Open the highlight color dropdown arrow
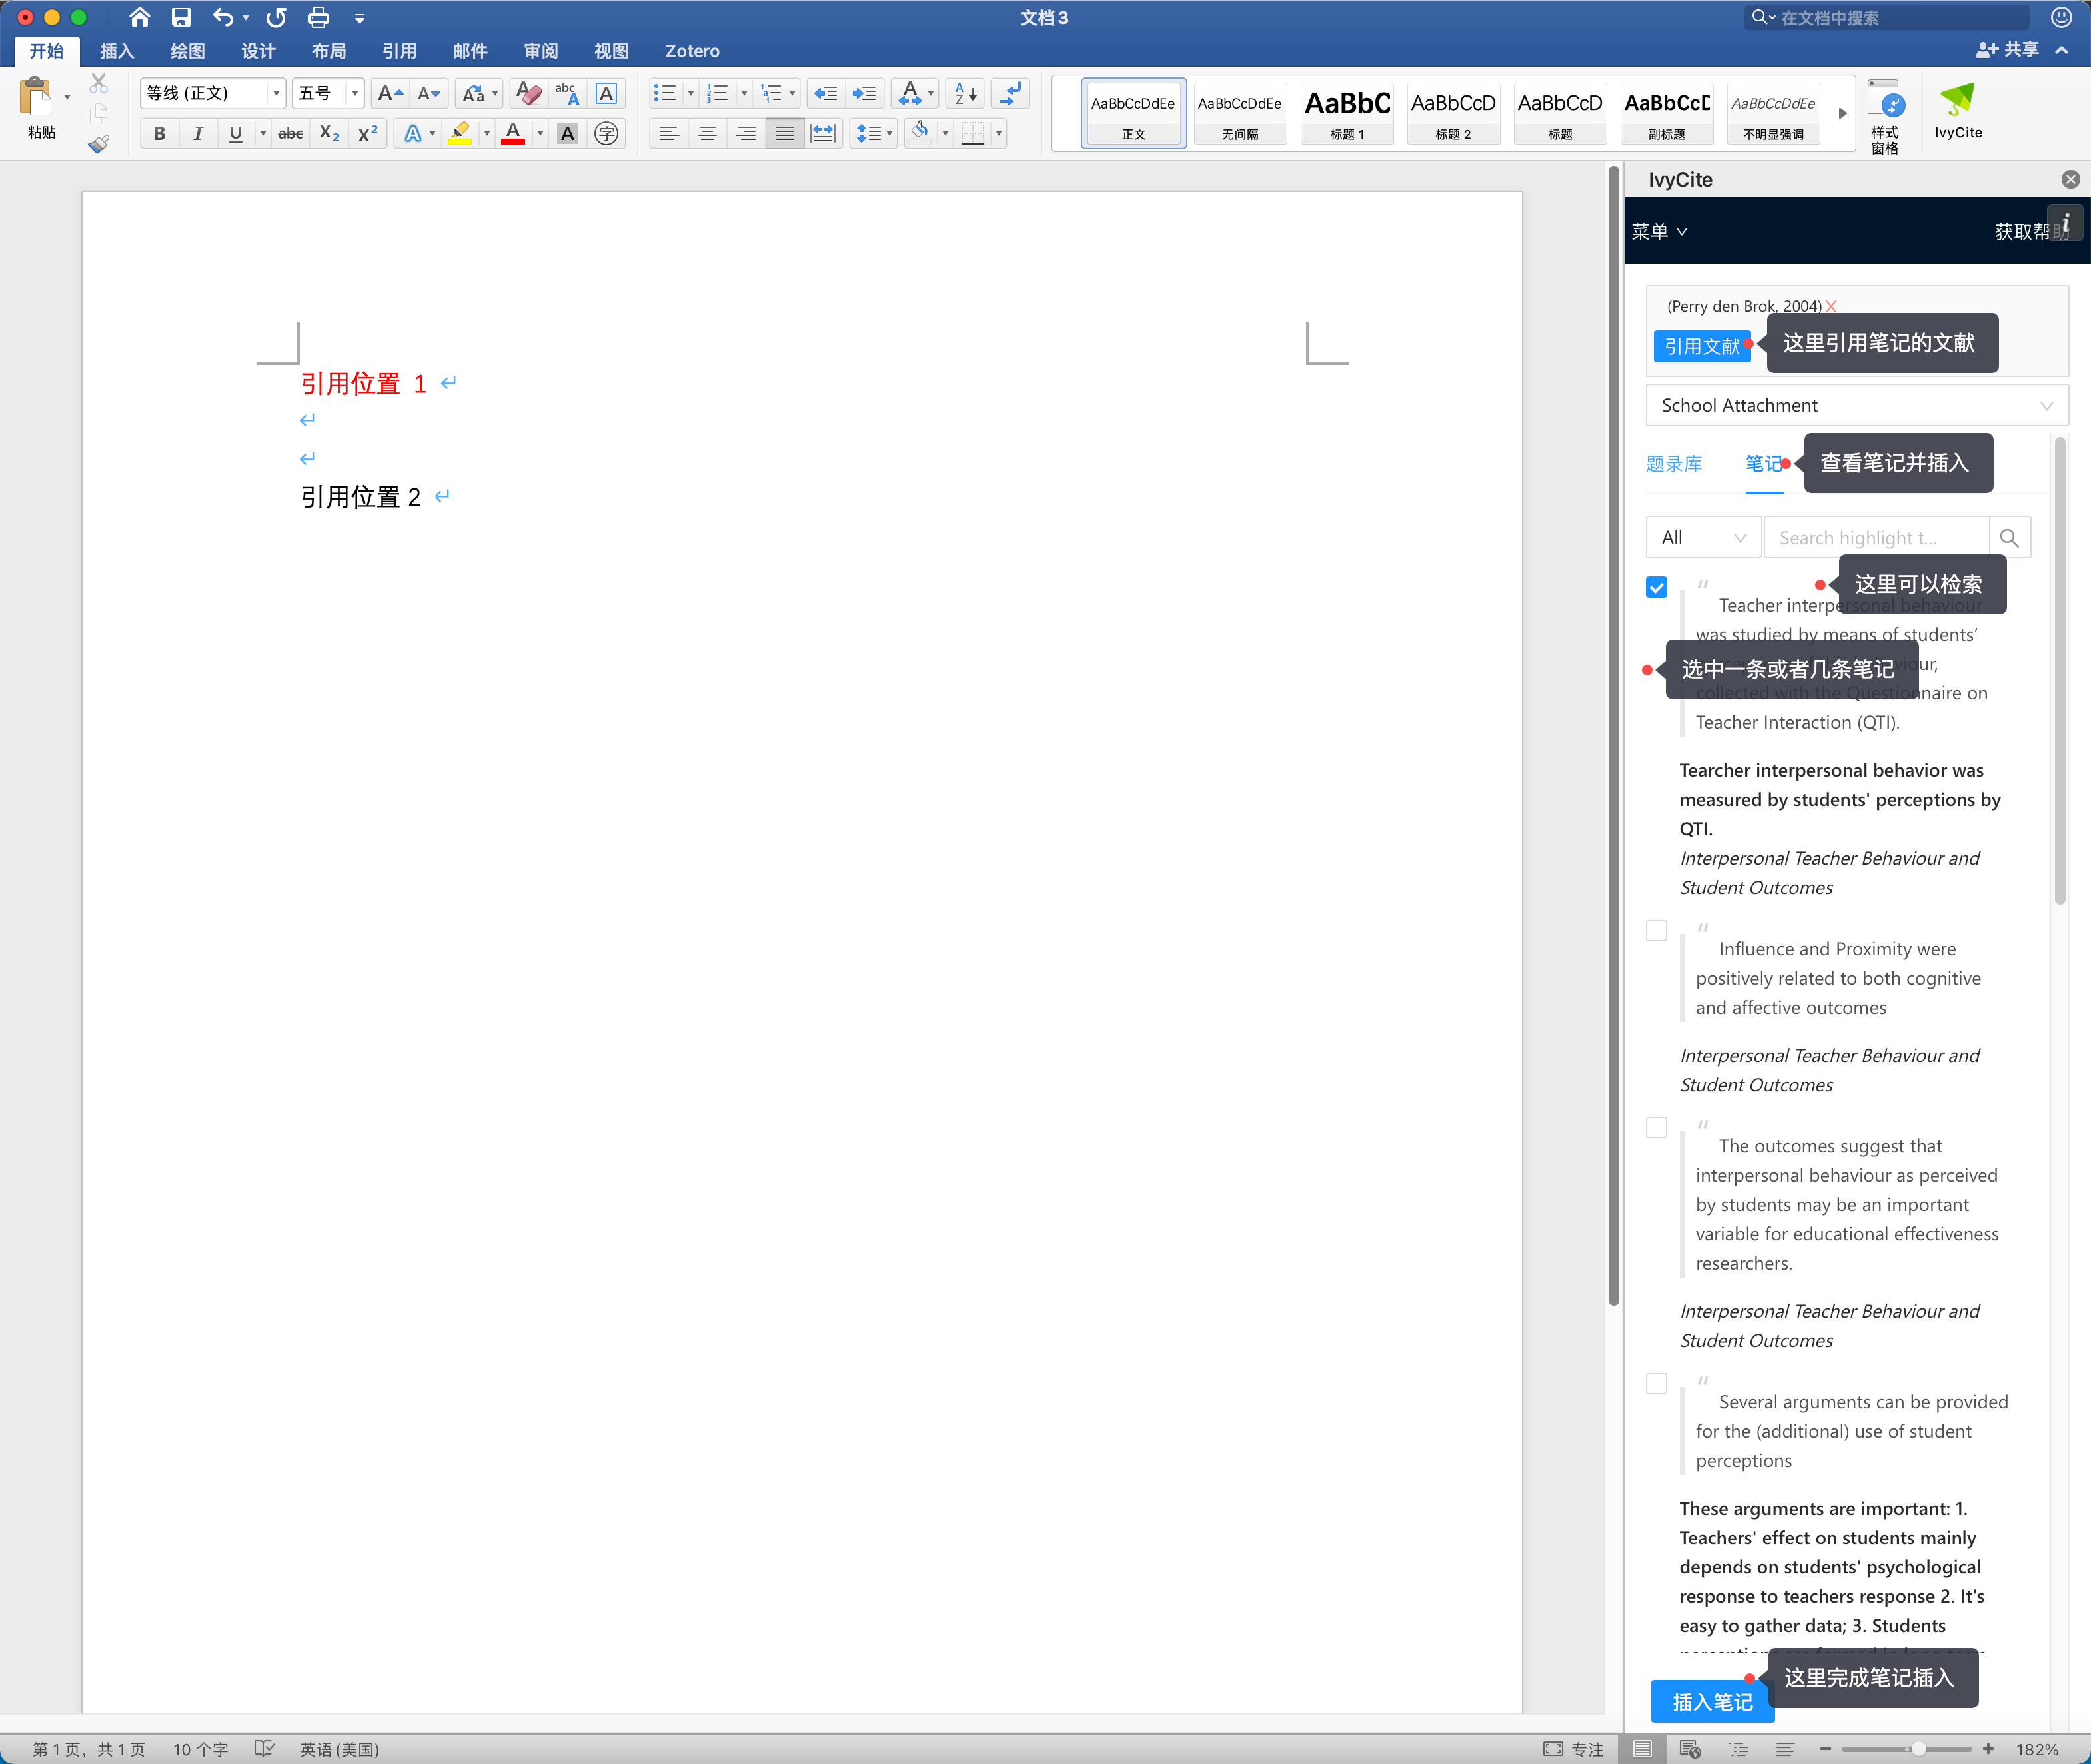 487,133
